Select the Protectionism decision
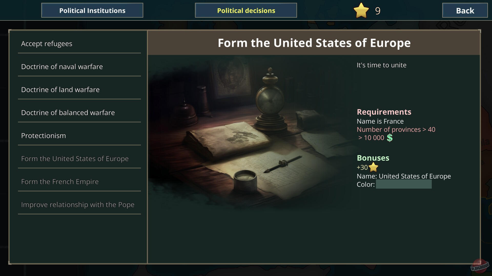Screen dimensions: 492x276 pos(44,136)
